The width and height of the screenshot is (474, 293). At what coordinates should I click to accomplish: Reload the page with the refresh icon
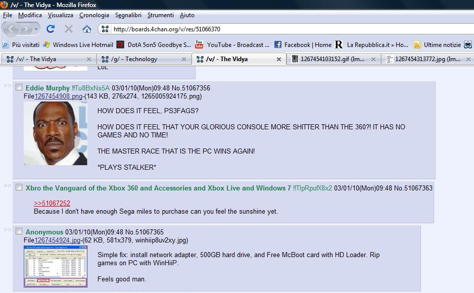click(51, 29)
